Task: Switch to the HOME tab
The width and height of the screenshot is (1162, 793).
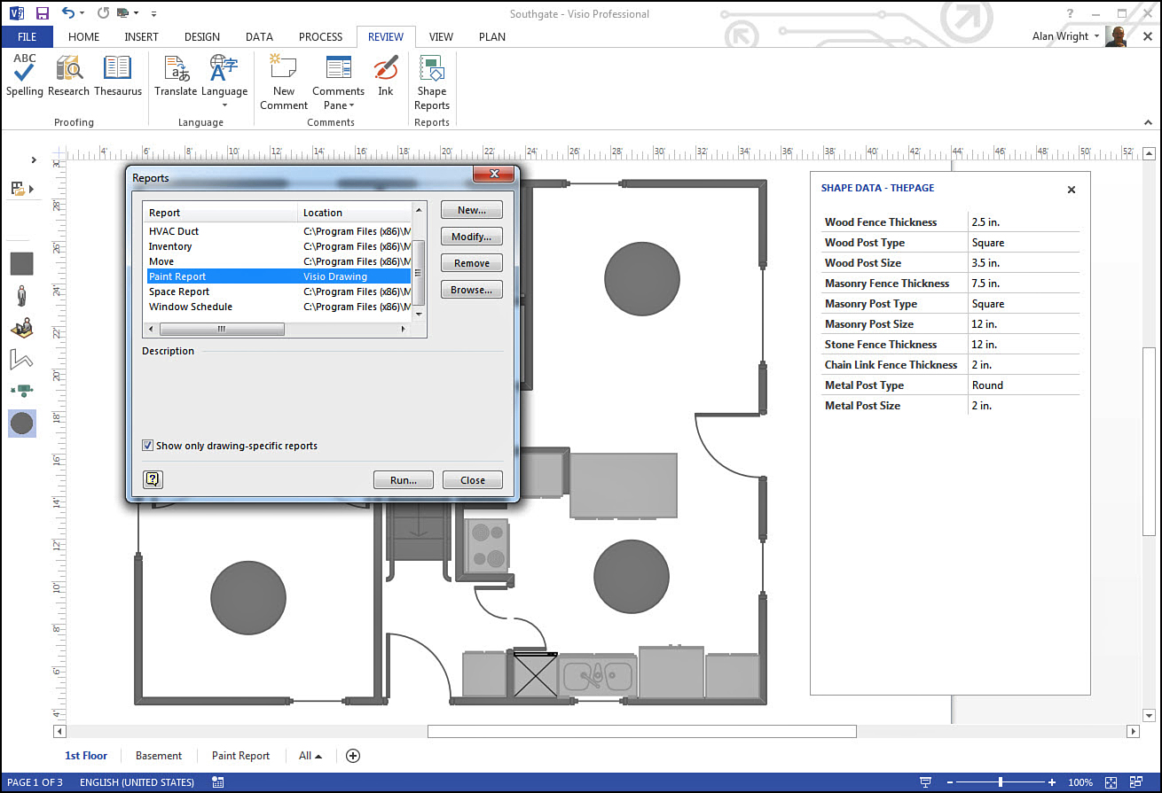Action: click(84, 36)
